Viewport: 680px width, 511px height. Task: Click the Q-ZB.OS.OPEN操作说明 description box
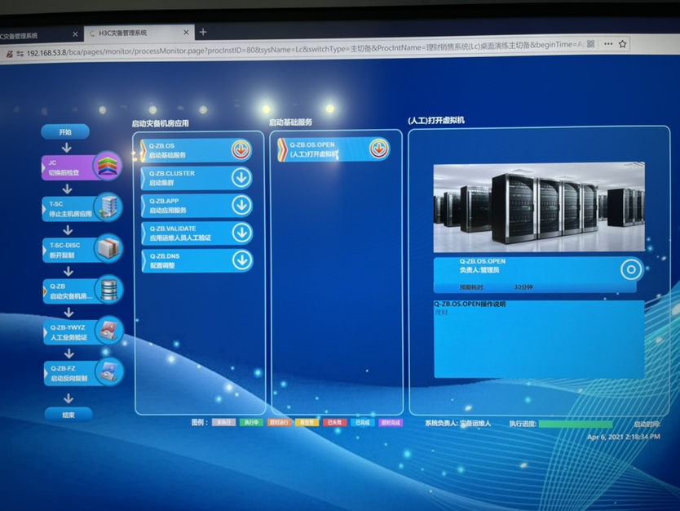(x=539, y=339)
